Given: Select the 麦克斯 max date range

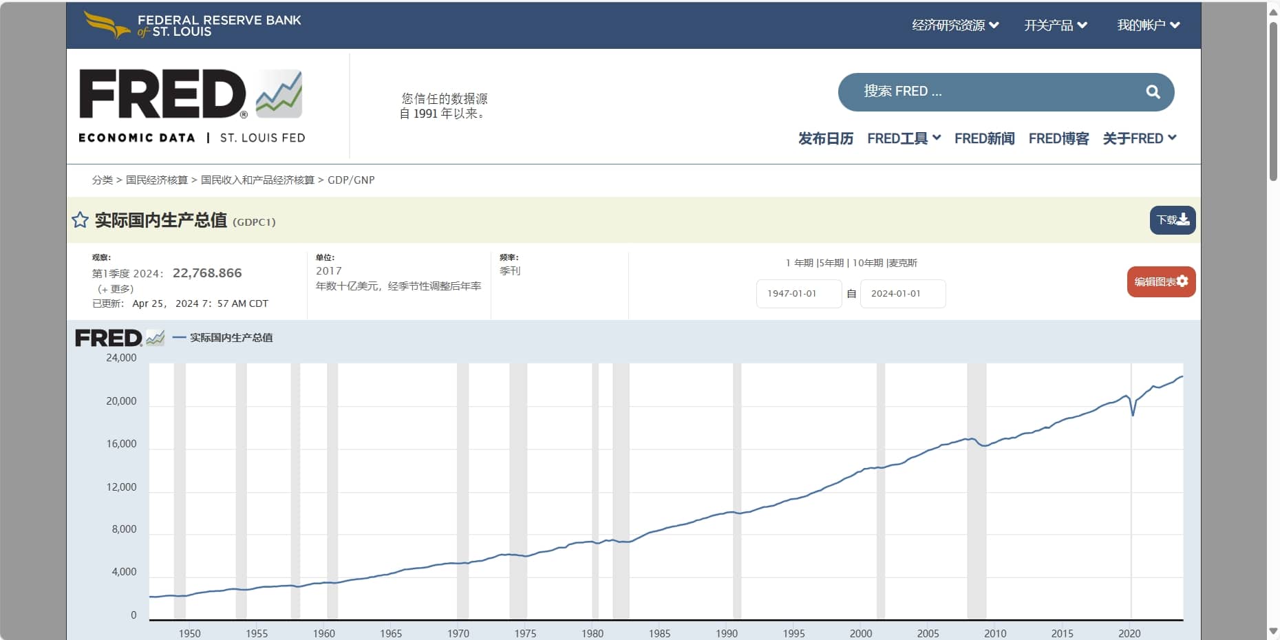Looking at the screenshot, I should coord(903,263).
